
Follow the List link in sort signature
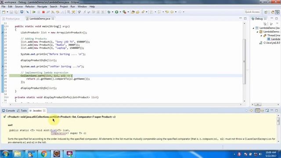[54, 130]
